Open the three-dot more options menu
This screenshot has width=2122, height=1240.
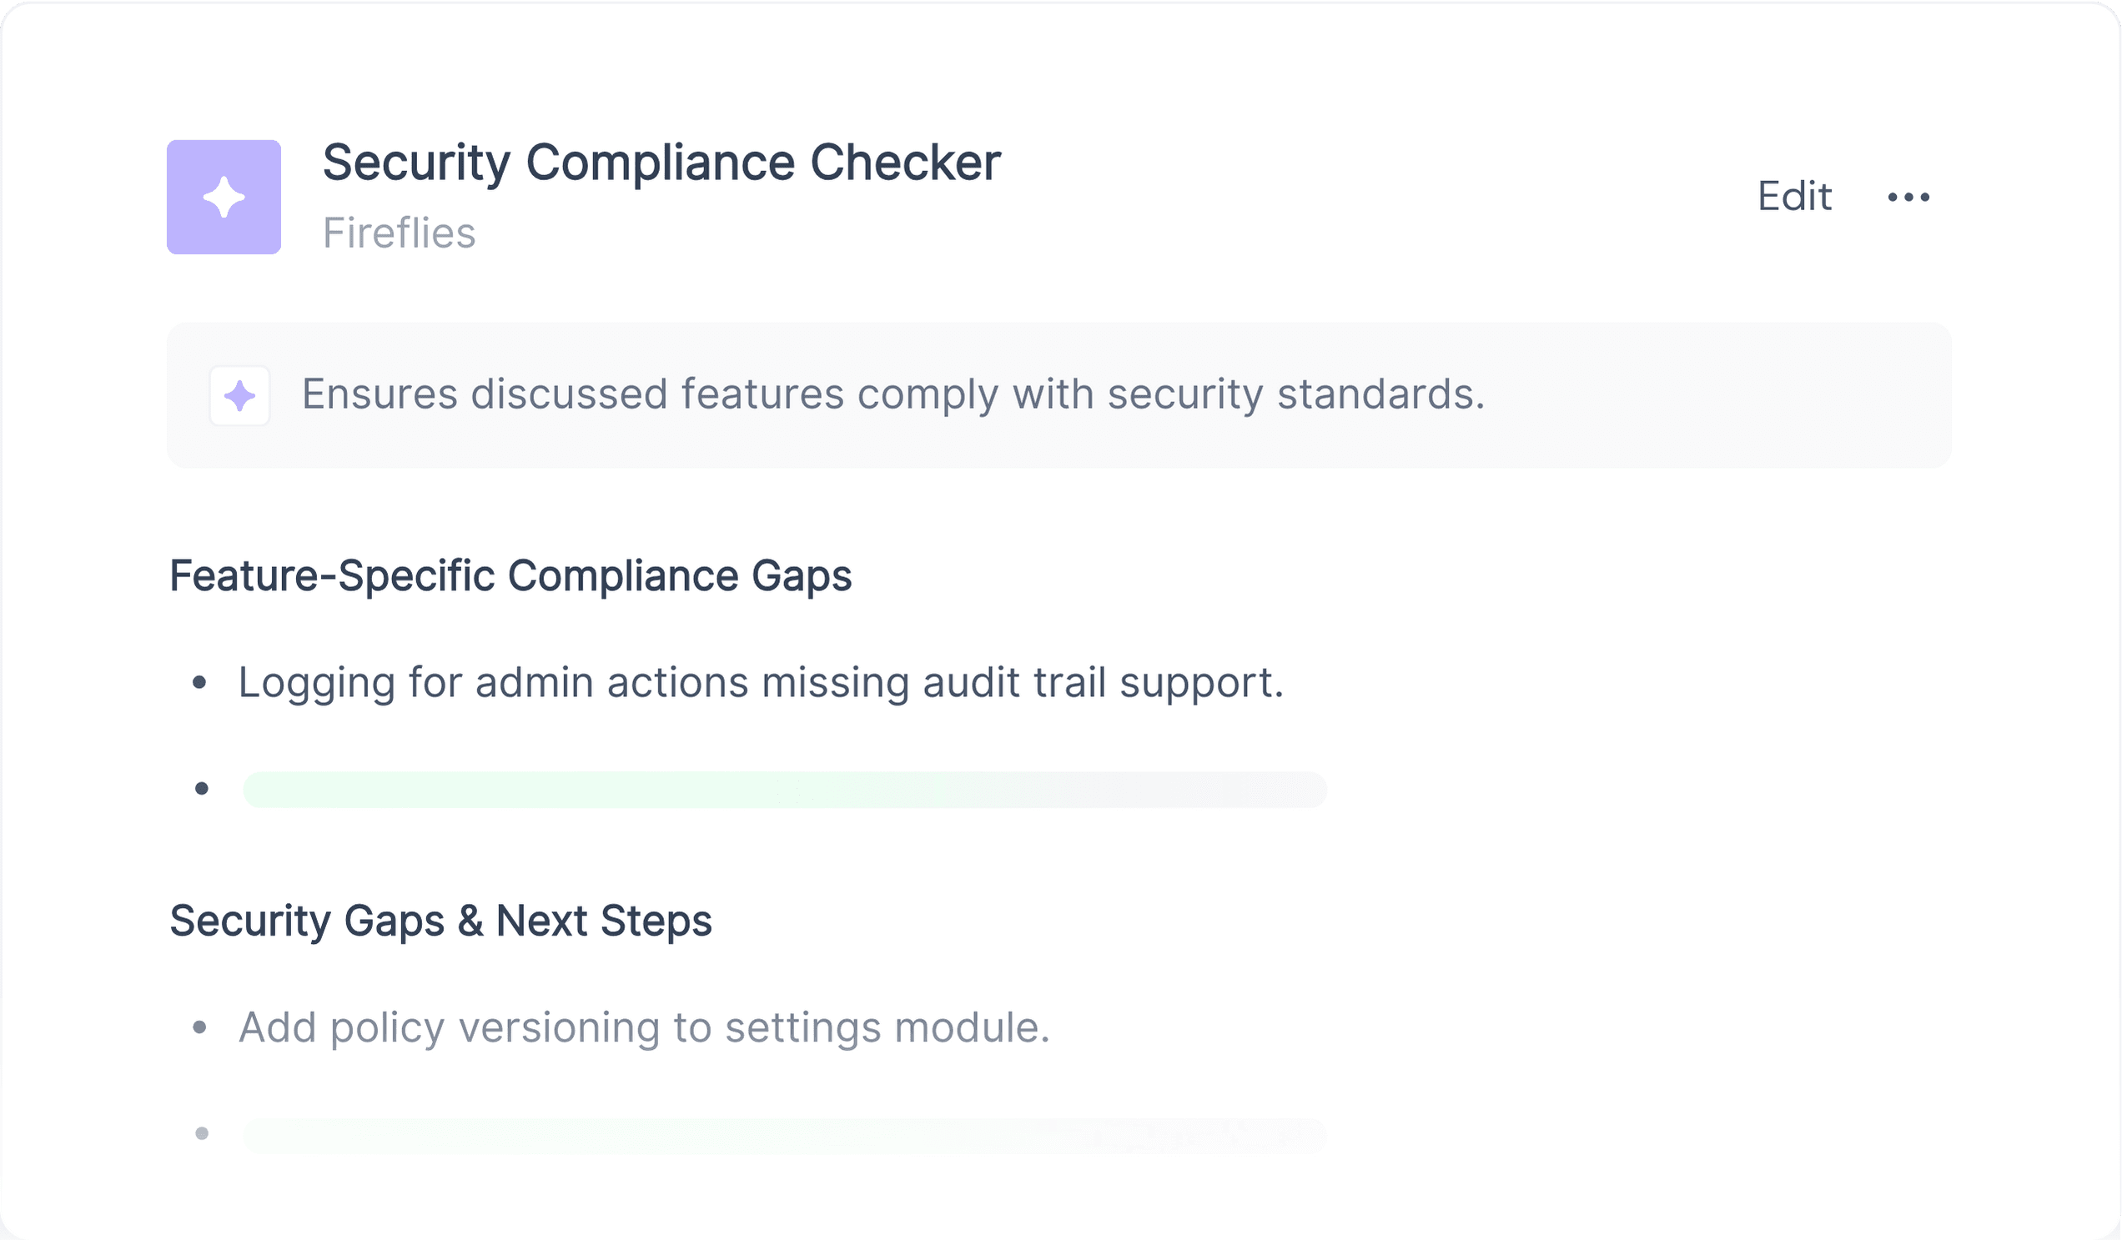point(1908,197)
